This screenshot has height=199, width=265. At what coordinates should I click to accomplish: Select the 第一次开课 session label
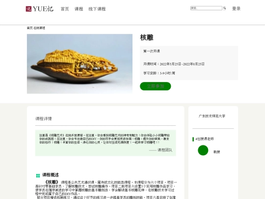pos(152,51)
